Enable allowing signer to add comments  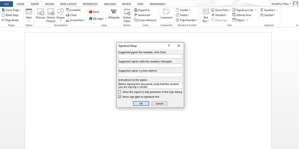(x=120, y=92)
